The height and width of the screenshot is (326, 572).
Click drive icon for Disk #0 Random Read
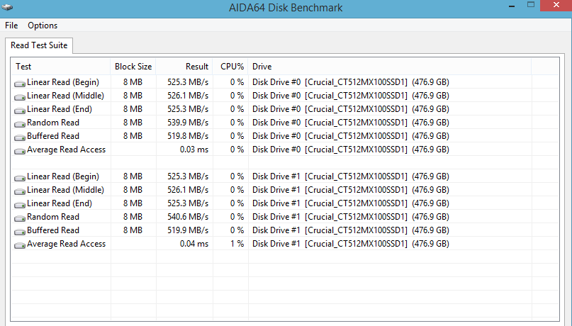tap(20, 123)
